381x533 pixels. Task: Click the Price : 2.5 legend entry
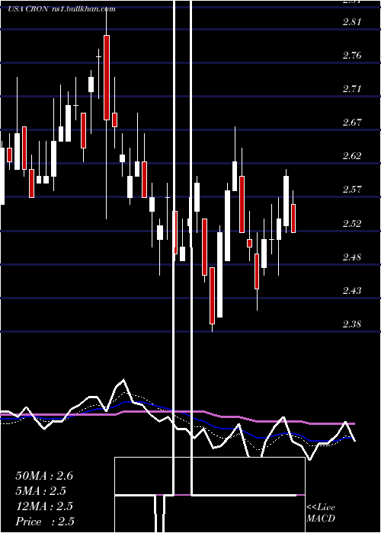click(45, 522)
